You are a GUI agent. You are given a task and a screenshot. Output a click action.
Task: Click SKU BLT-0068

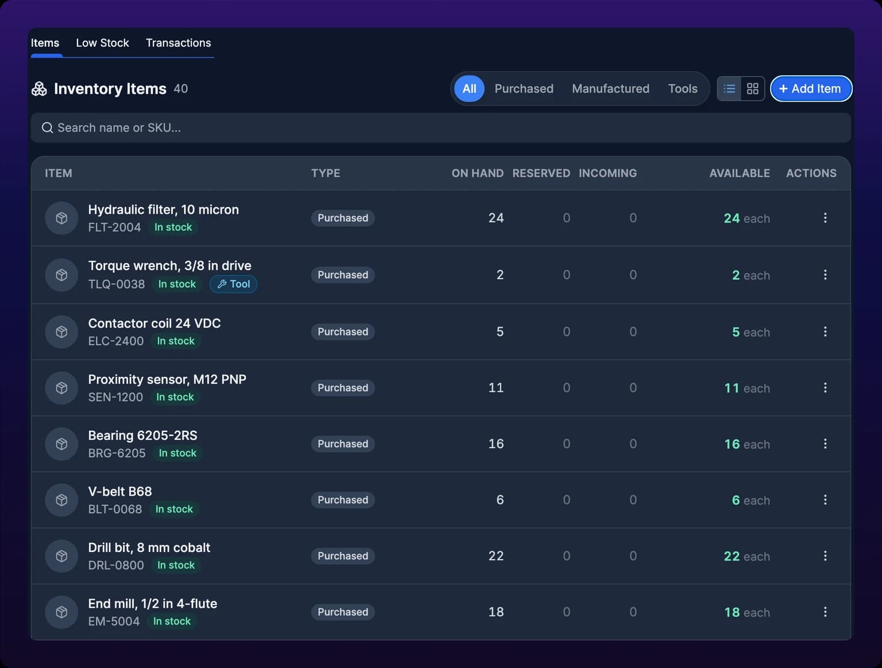tap(115, 509)
